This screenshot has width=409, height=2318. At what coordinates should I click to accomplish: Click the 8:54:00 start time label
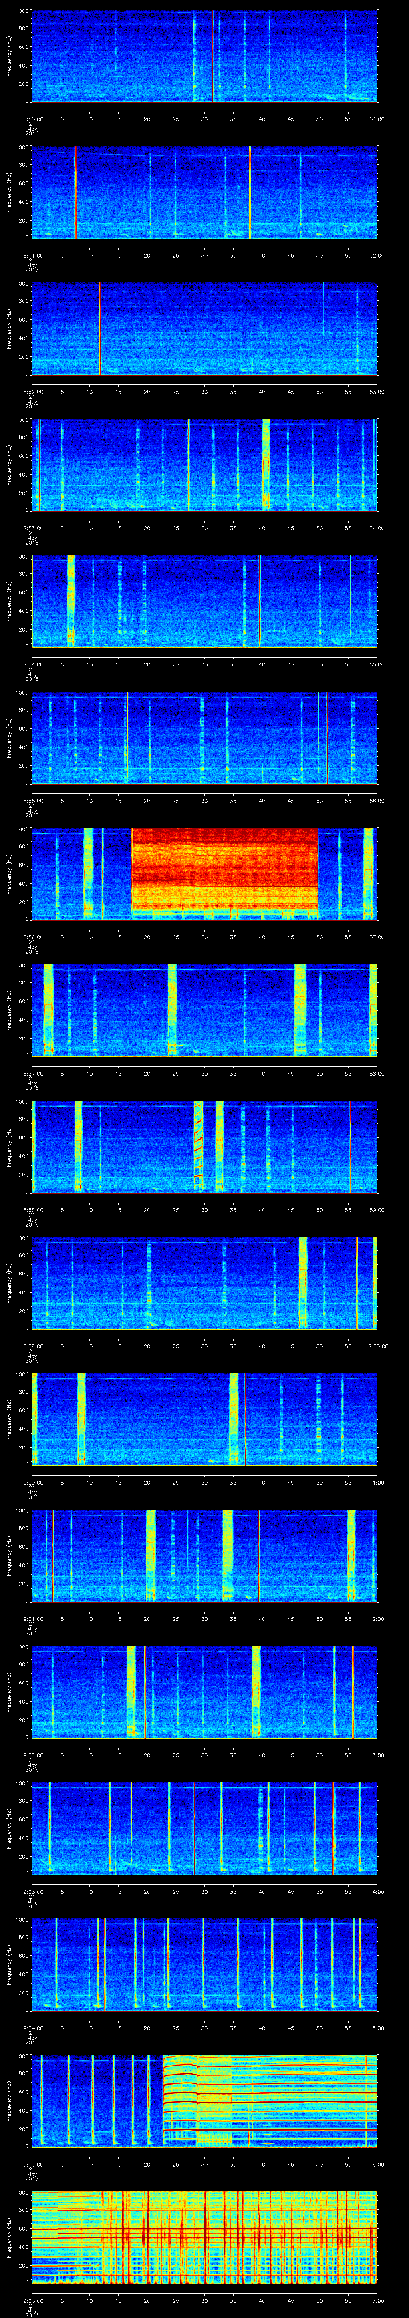tap(33, 664)
